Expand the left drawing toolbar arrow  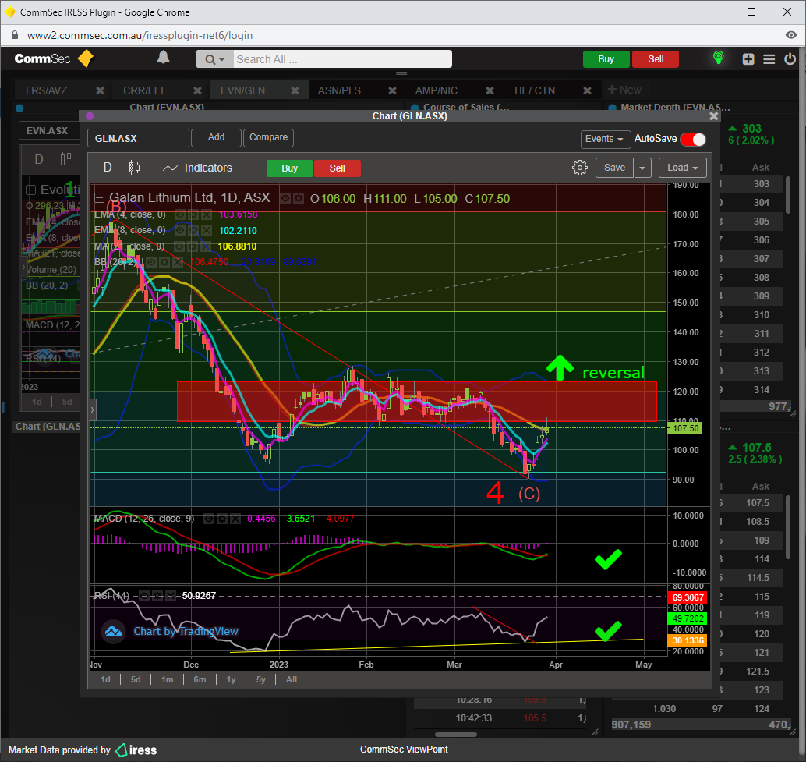(x=93, y=409)
